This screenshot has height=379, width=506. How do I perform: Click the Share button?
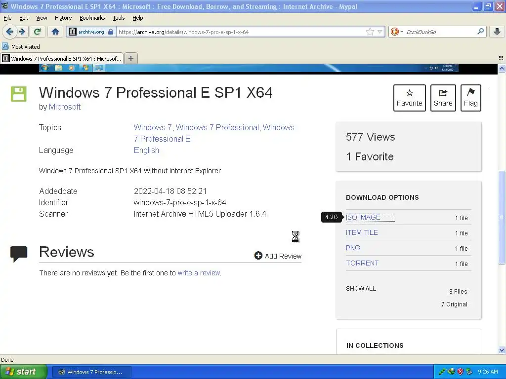pyautogui.click(x=443, y=98)
